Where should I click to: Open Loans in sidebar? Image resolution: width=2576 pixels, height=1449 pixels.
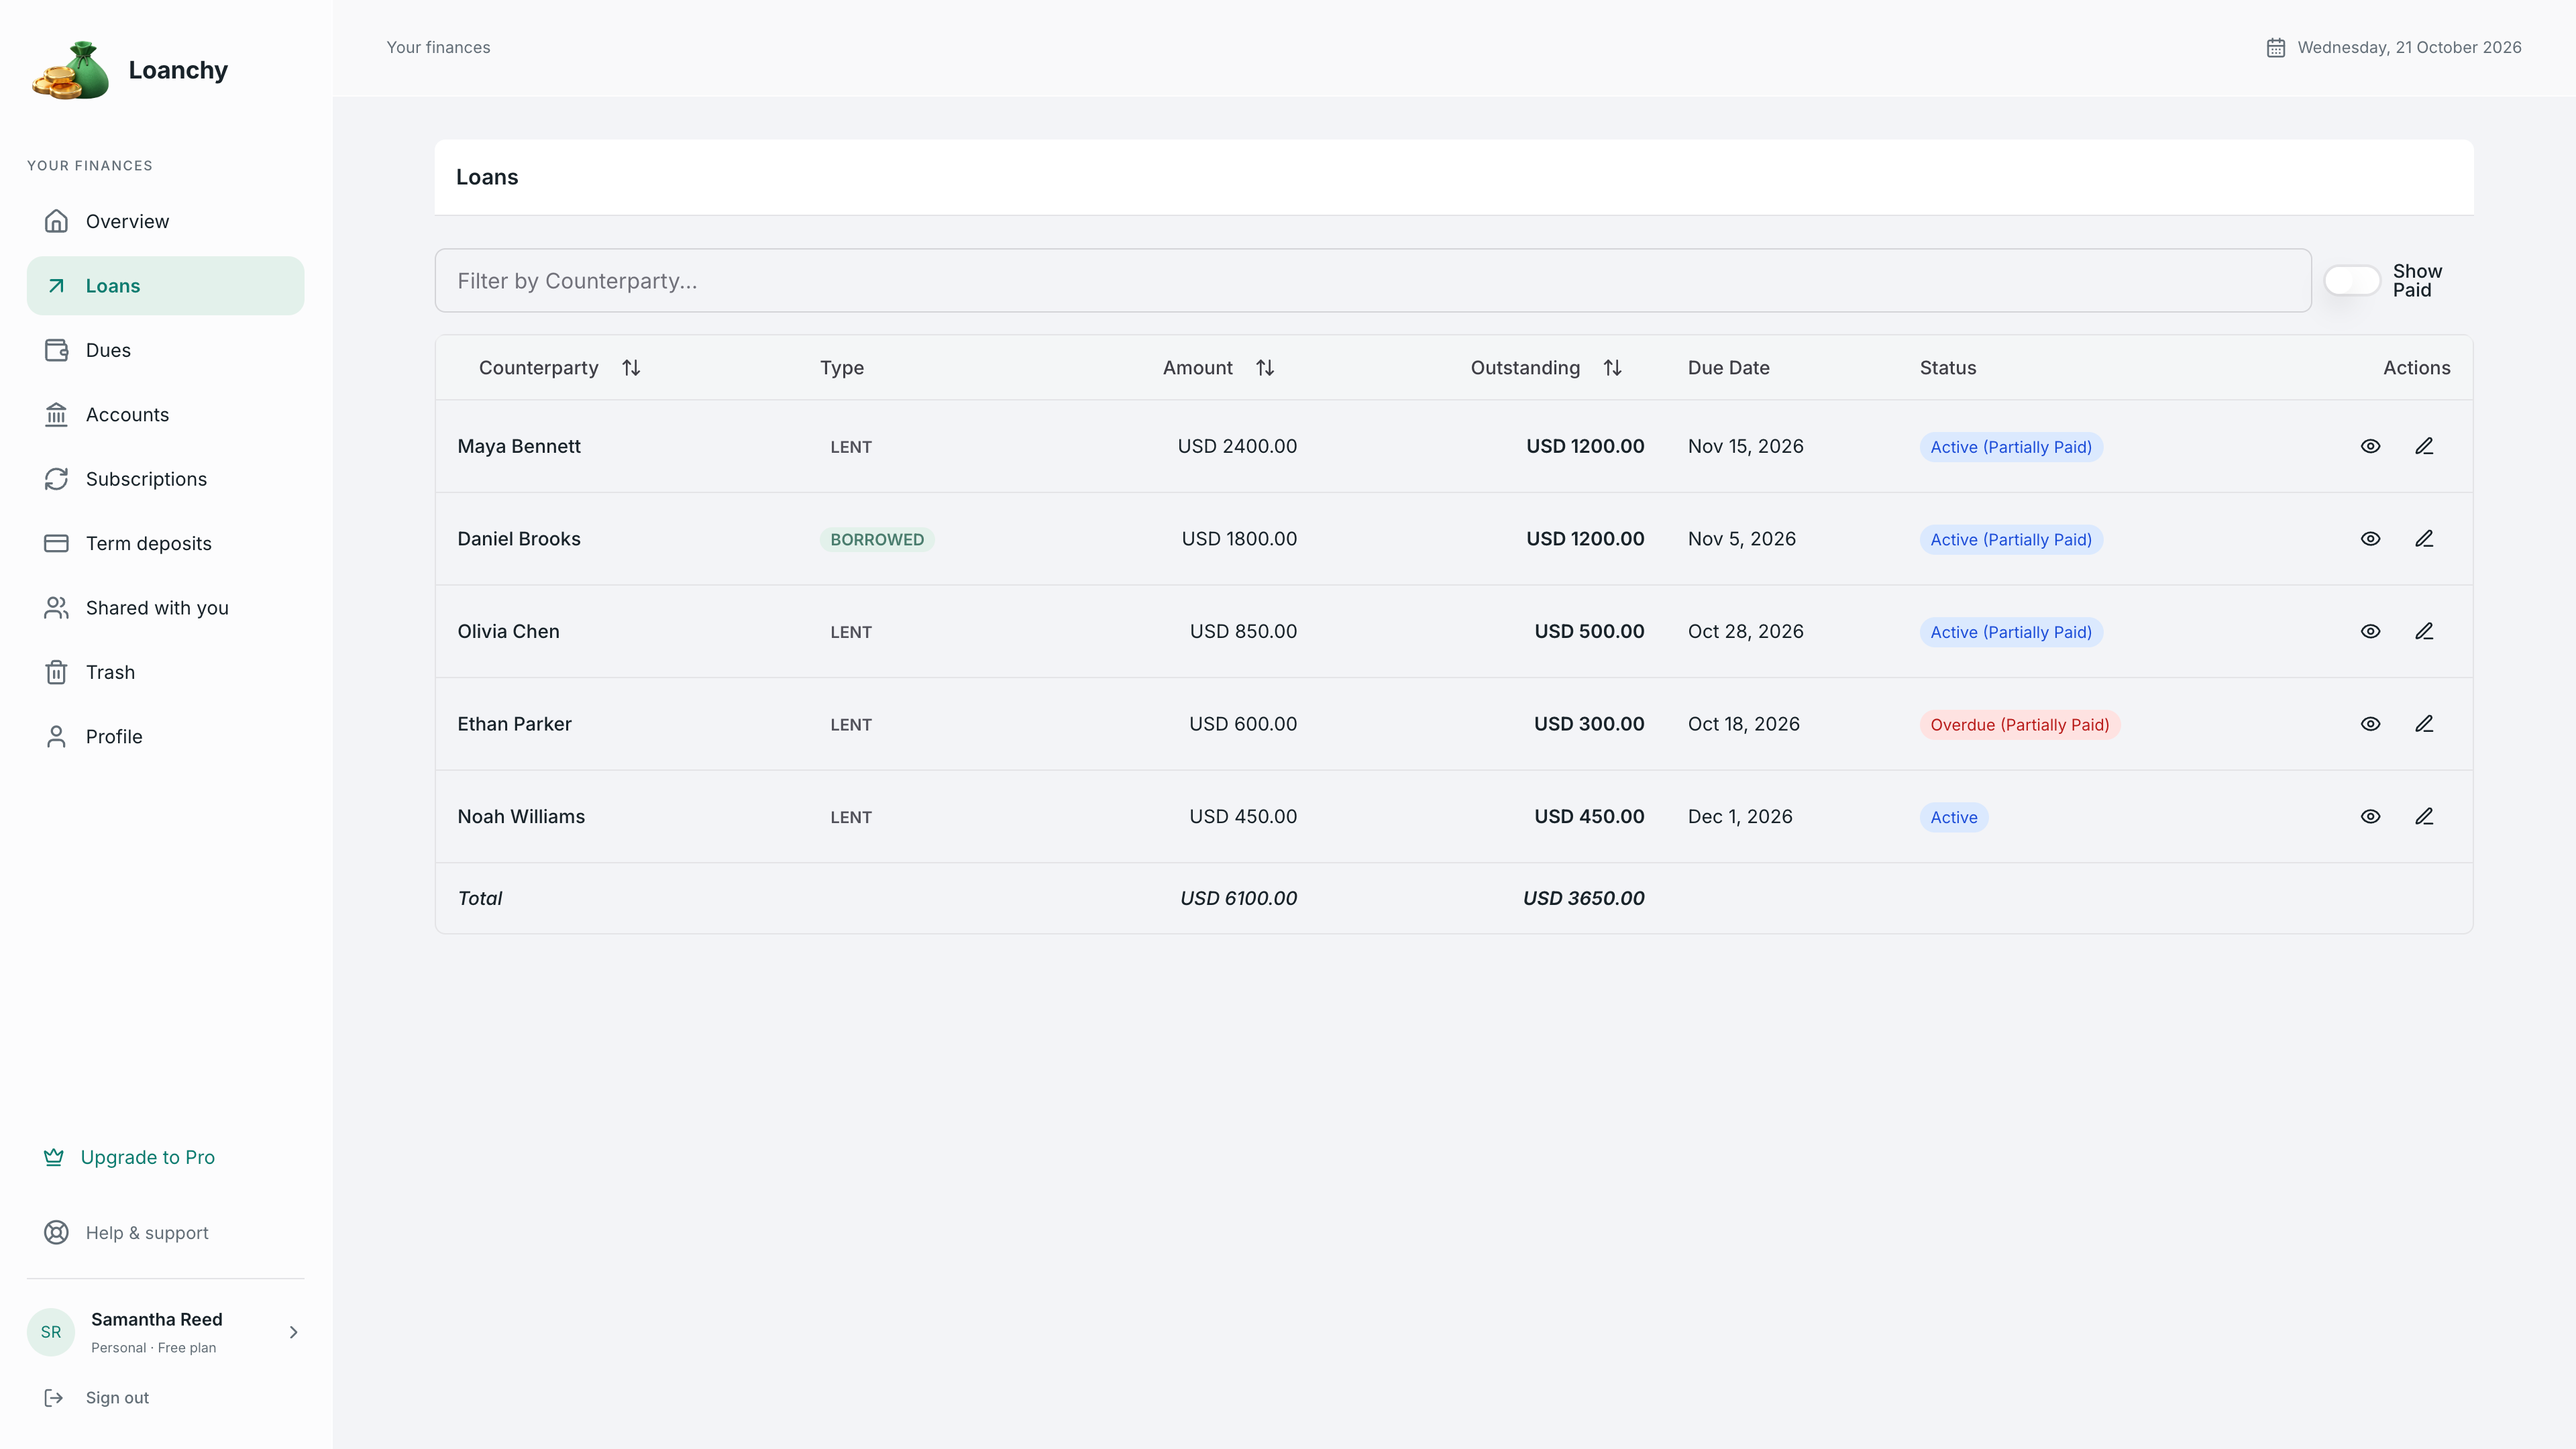pos(165,286)
